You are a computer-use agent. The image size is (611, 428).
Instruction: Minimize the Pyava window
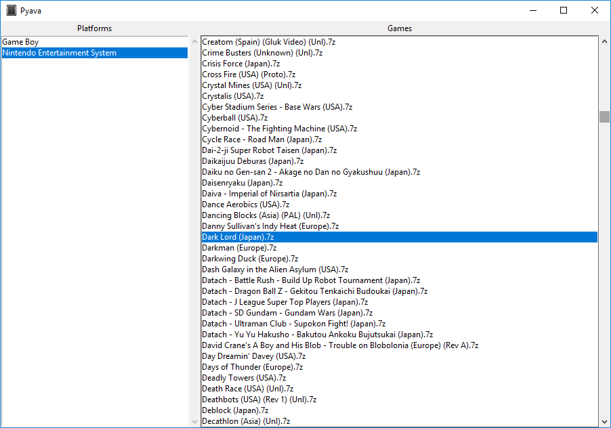(x=533, y=11)
